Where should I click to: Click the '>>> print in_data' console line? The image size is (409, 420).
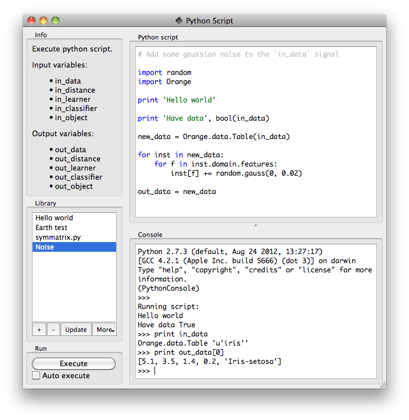(x=173, y=334)
